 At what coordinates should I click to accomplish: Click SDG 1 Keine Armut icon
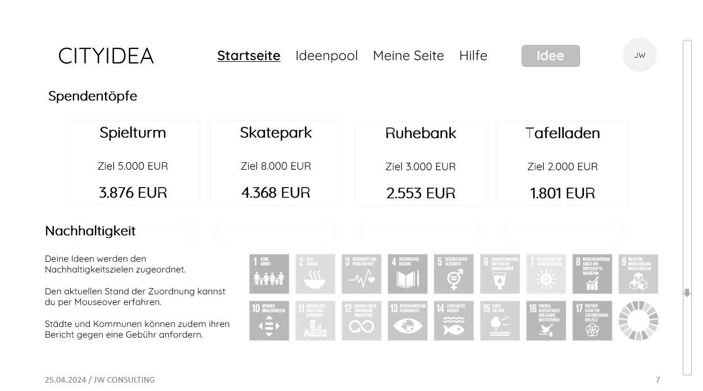click(269, 274)
